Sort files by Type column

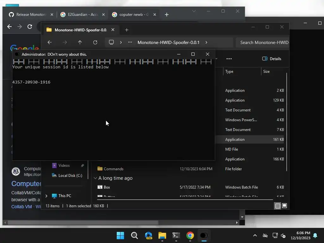tap(229, 72)
